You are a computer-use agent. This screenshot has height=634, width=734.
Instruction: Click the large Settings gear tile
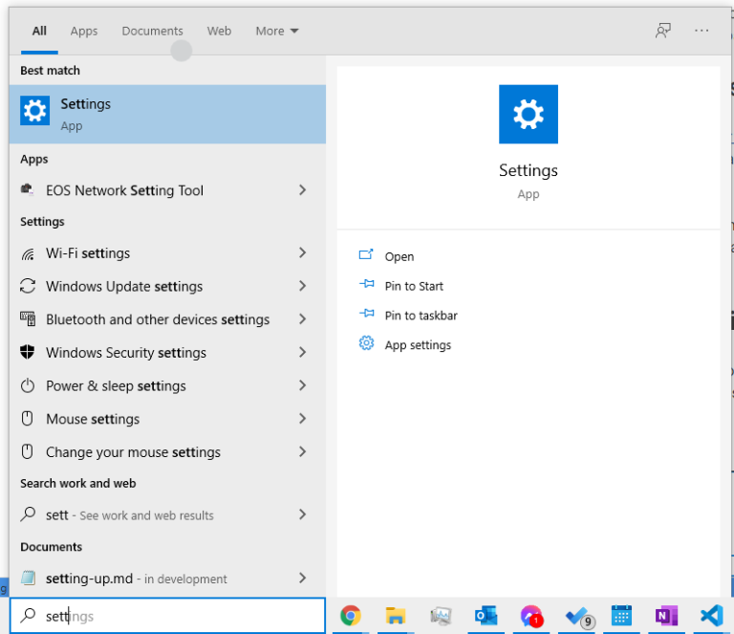click(x=528, y=114)
